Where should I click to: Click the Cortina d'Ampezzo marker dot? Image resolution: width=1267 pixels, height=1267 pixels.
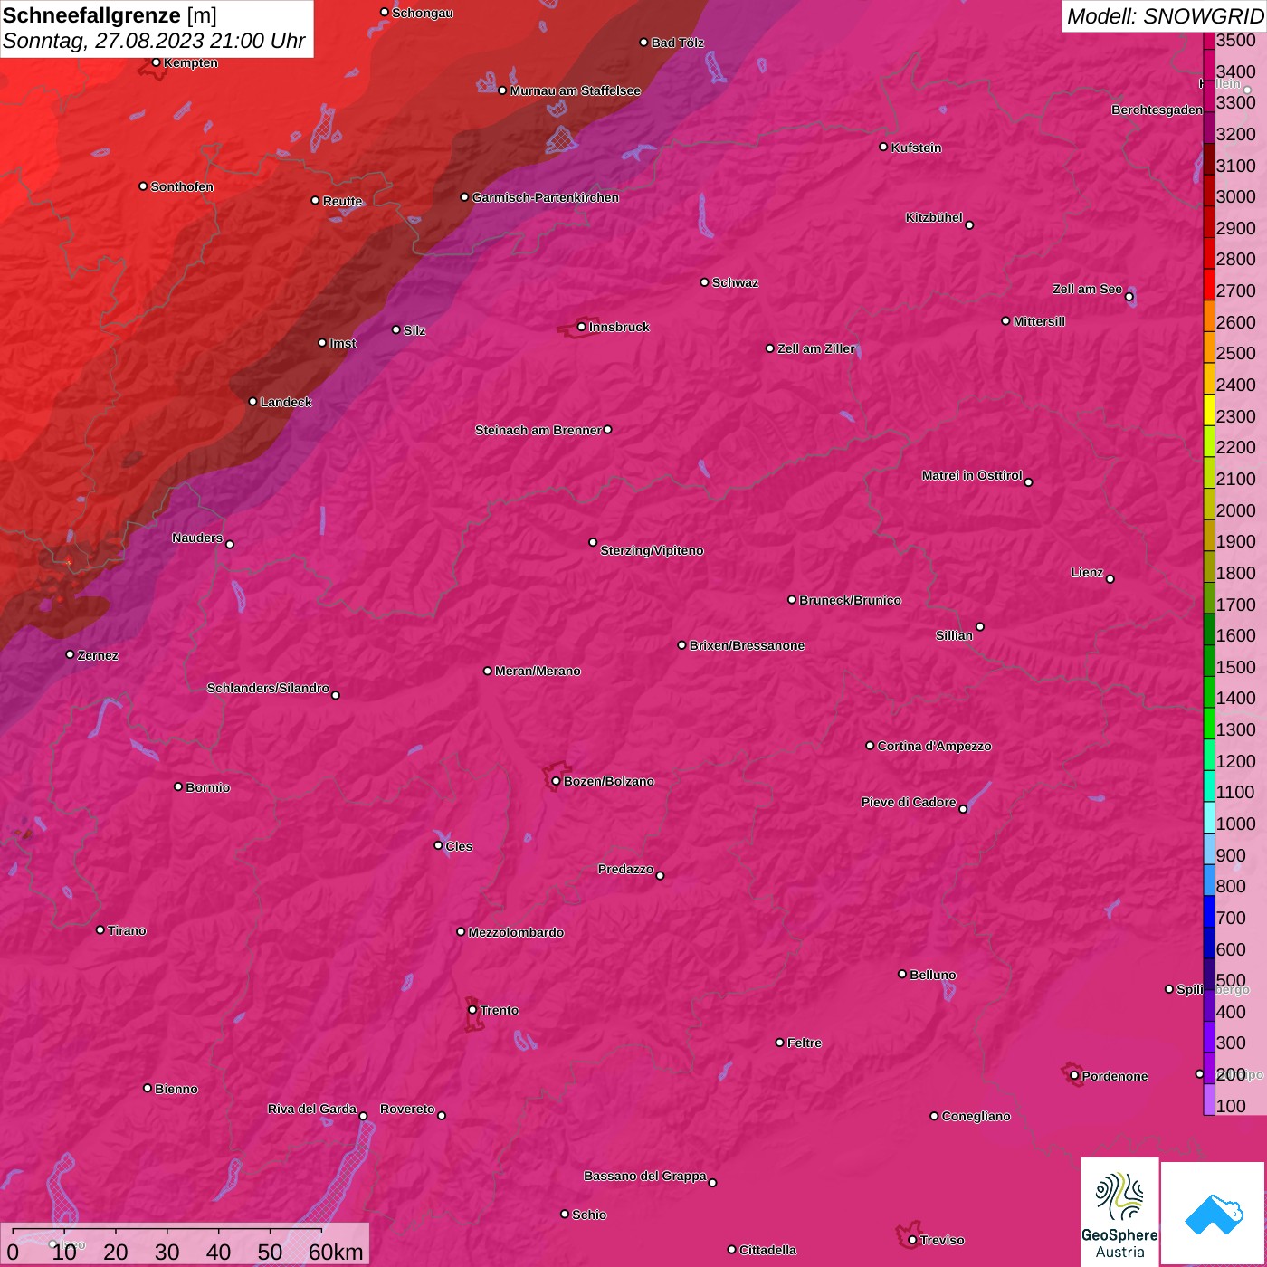point(870,746)
